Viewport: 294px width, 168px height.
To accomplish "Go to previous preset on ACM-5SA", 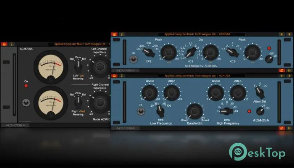I will pos(281,34).
